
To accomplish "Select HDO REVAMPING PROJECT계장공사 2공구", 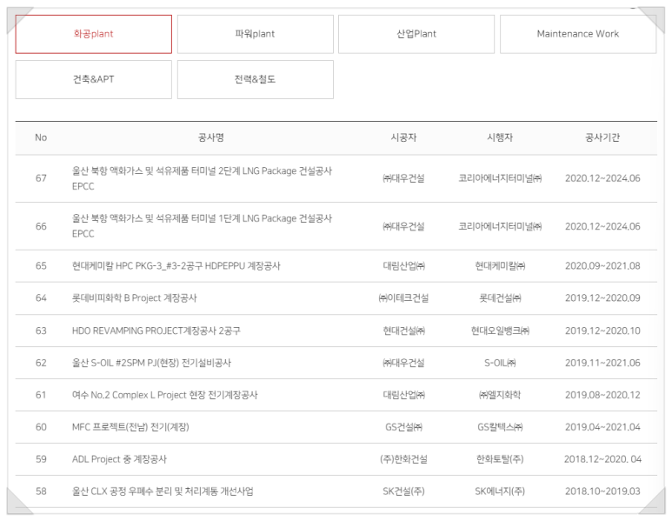I will 156,331.
